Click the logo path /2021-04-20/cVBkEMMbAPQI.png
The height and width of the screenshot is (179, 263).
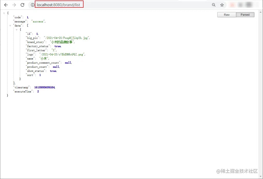pos(62,54)
